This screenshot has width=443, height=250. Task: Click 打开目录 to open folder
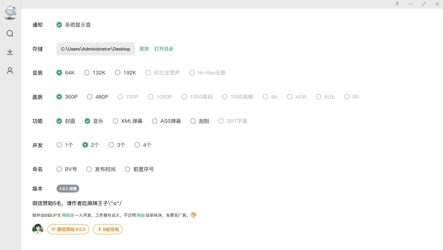(164, 49)
